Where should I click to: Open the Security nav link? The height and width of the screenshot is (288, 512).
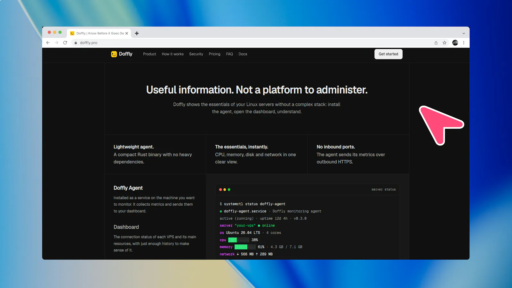(196, 54)
